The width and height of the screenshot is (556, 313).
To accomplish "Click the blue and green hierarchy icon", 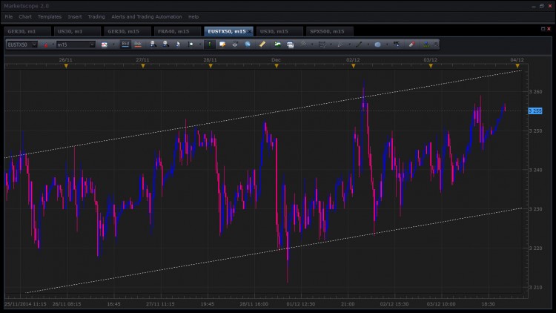I will (426, 45).
